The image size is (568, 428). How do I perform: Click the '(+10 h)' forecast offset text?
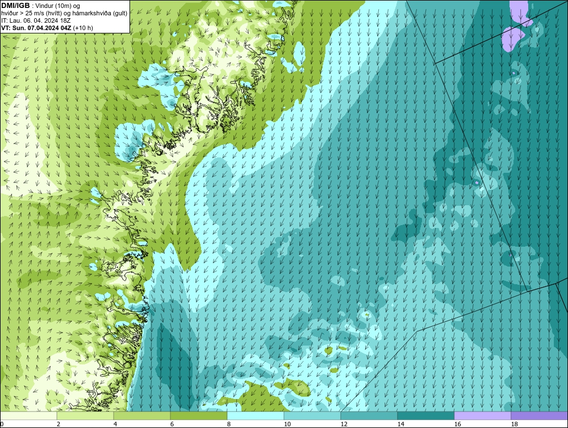[83, 27]
